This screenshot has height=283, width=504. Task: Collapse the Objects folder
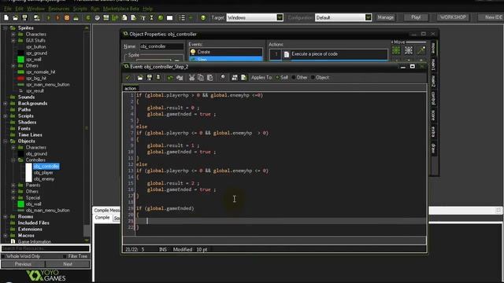coord(6,141)
